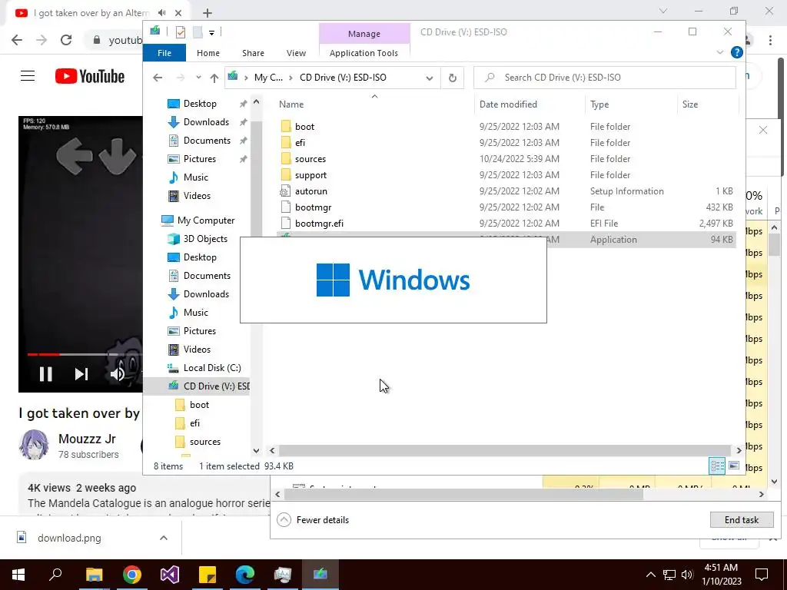The height and width of the screenshot is (590, 787).
Task: Mute the YouTube video volume
Action: tap(118, 374)
